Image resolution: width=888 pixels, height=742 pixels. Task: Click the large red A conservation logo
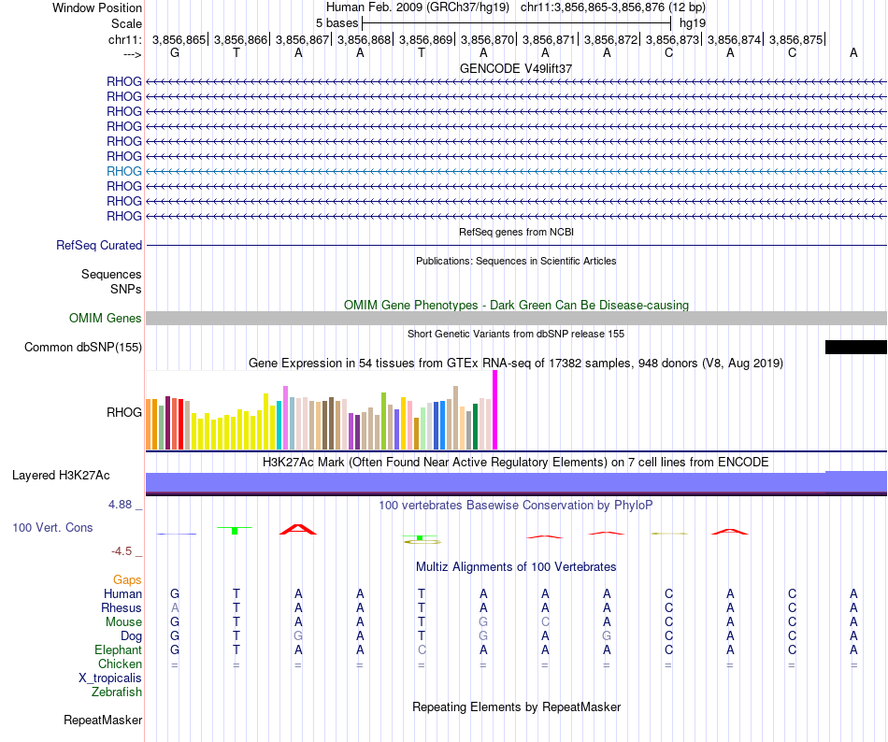tap(298, 530)
